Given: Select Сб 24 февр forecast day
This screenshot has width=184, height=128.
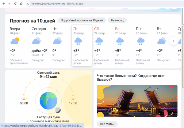Looking at the screenshot, I should [101, 45].
